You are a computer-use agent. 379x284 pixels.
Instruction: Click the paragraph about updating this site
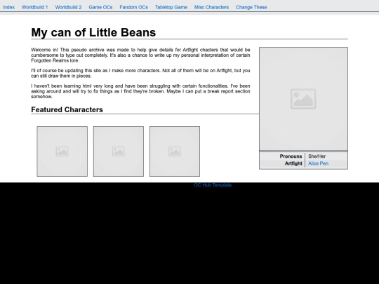[x=140, y=73]
